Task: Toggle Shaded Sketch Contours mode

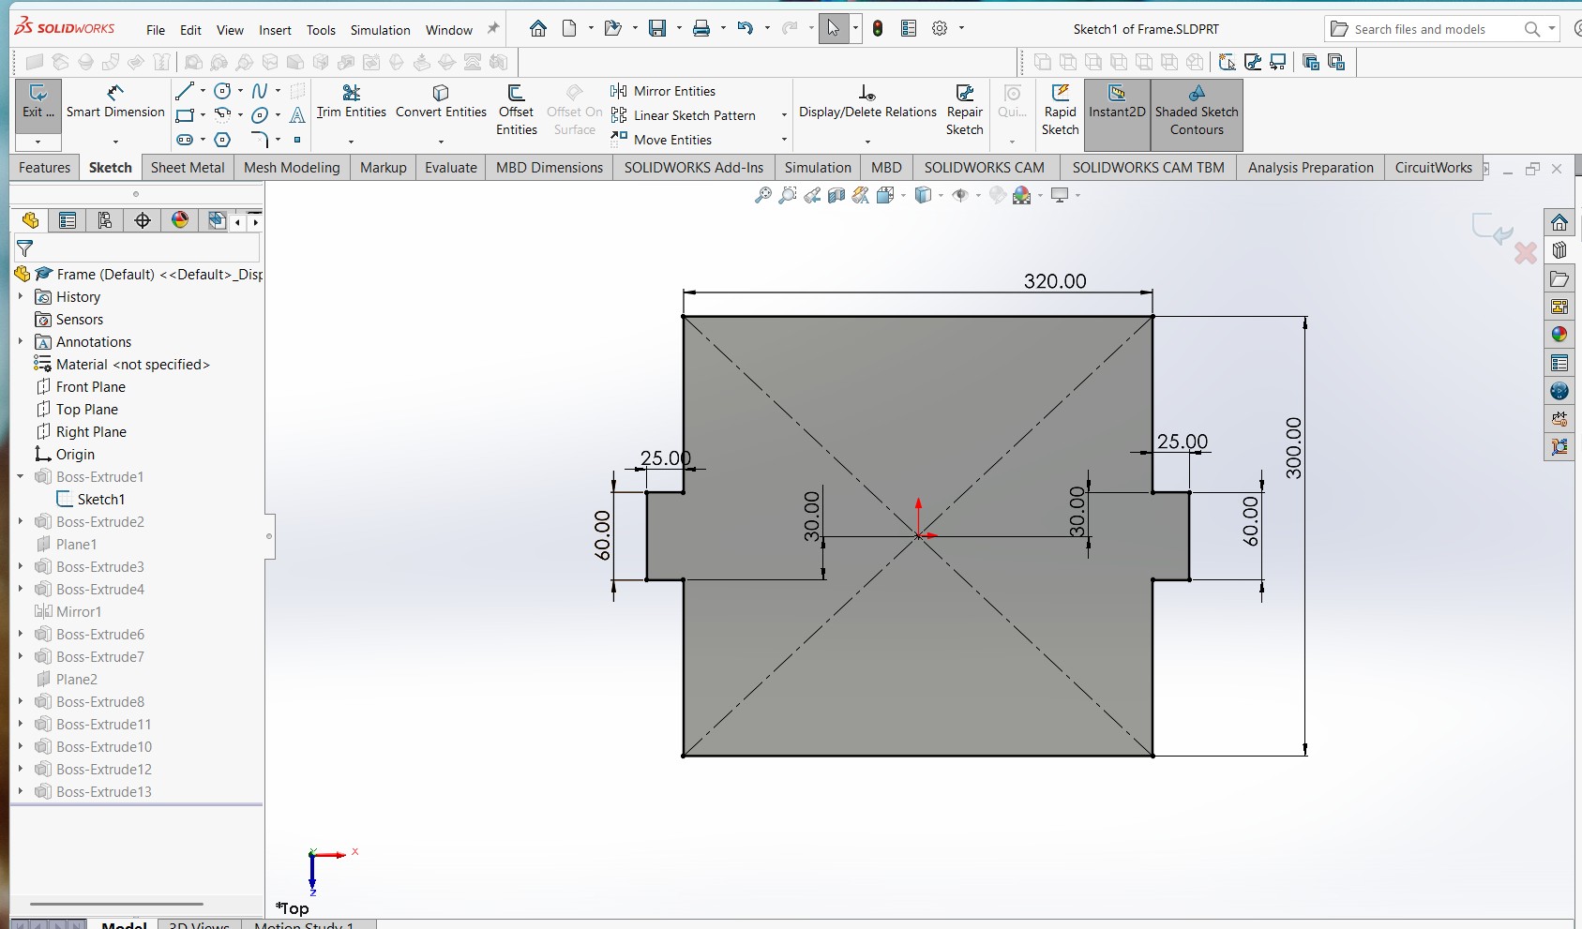Action: tap(1197, 114)
